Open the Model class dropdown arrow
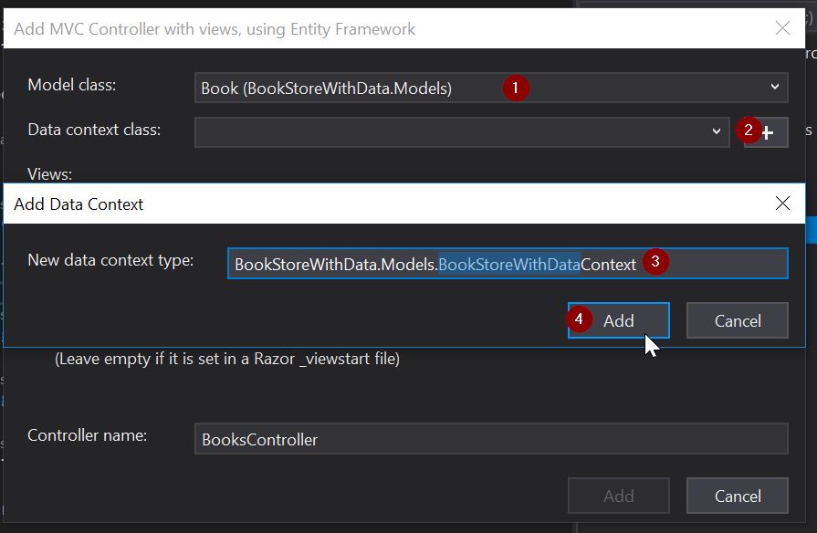The height and width of the screenshot is (533, 817). 774,88
